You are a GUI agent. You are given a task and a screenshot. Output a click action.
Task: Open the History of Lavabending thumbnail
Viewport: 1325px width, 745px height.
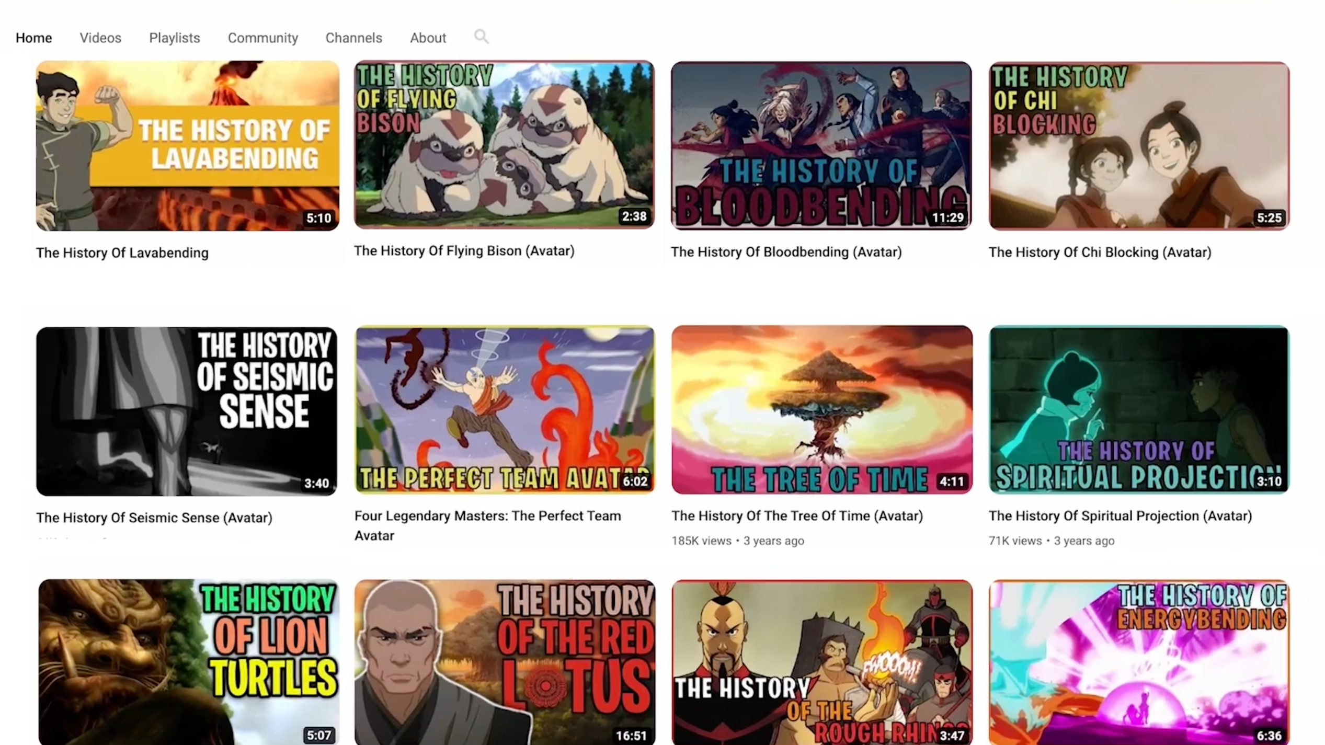point(187,146)
